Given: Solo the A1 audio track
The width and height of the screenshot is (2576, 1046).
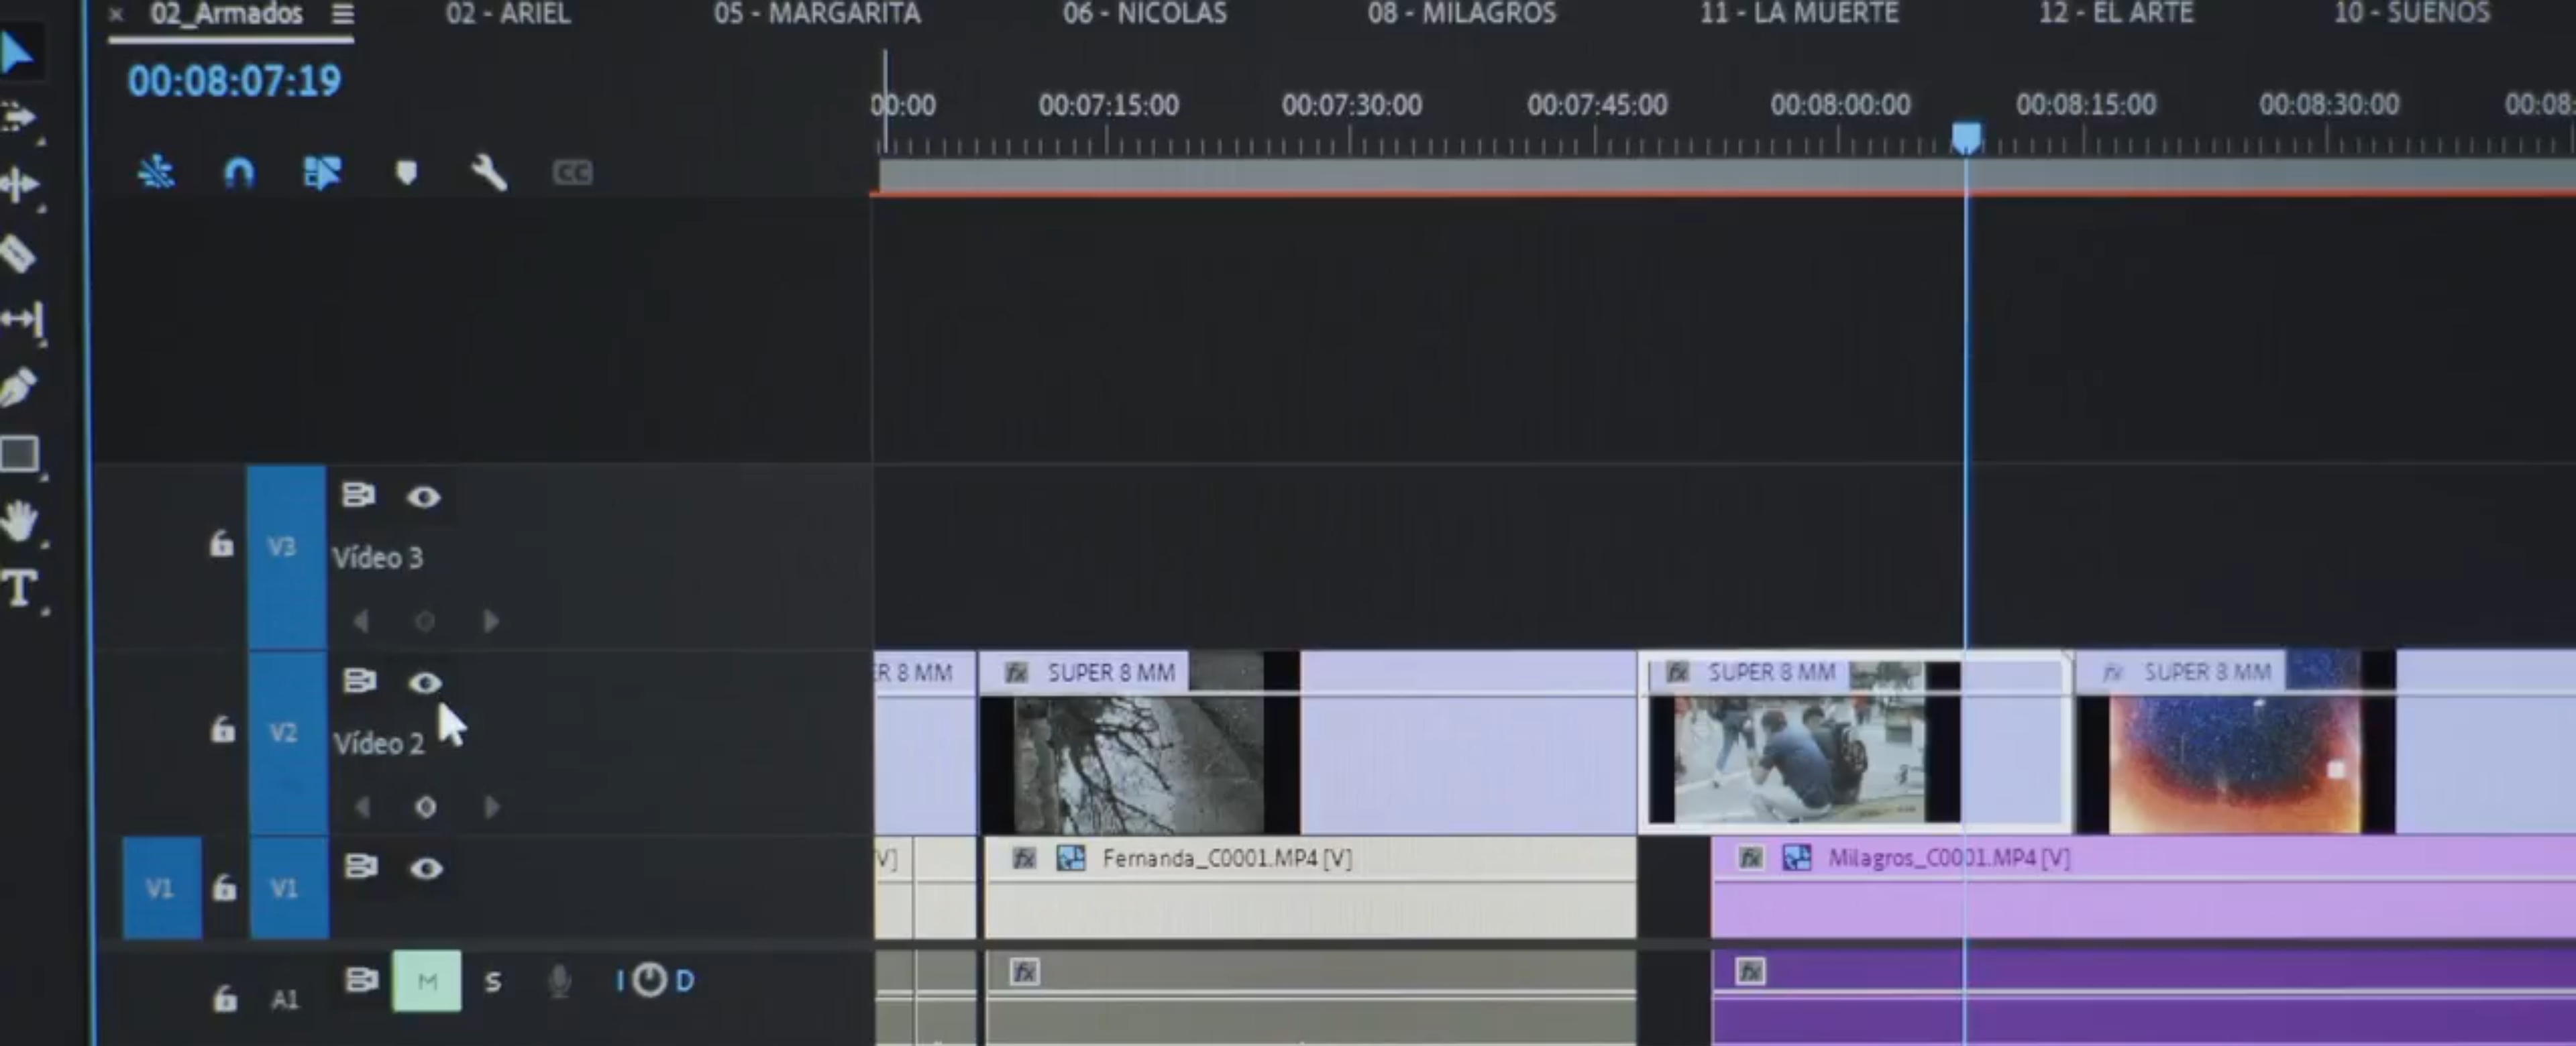Looking at the screenshot, I should tap(493, 981).
